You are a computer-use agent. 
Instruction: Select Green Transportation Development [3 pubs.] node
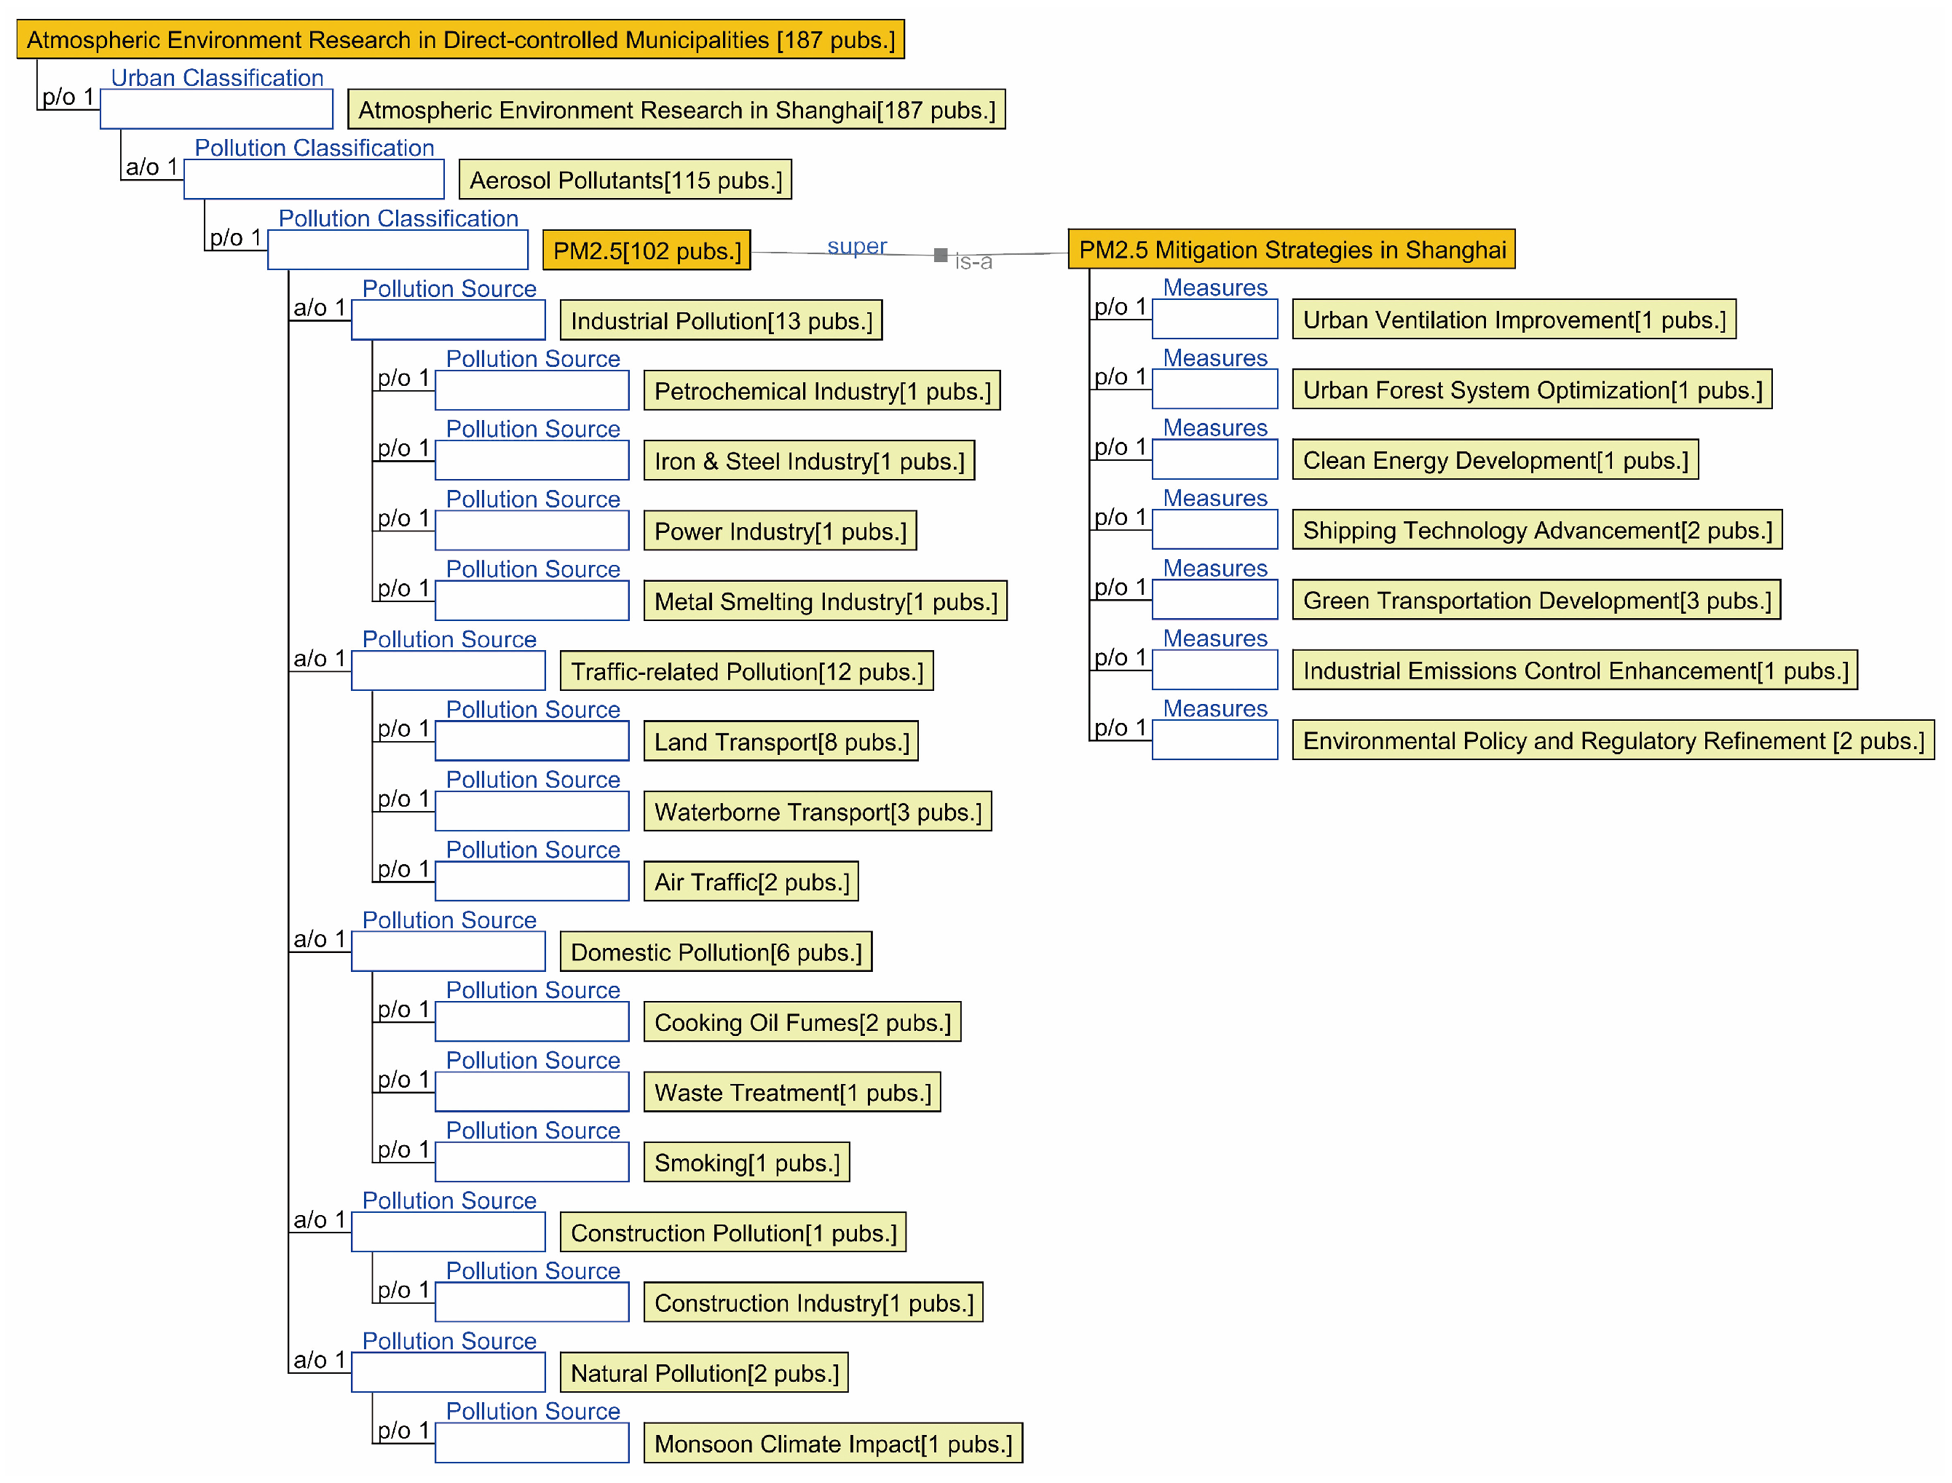click(x=1536, y=600)
